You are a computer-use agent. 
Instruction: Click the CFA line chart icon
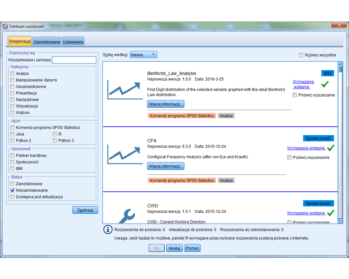(125, 154)
